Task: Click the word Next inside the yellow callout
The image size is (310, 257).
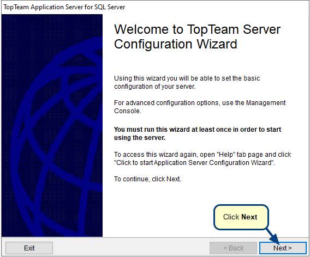Action: click(x=249, y=217)
